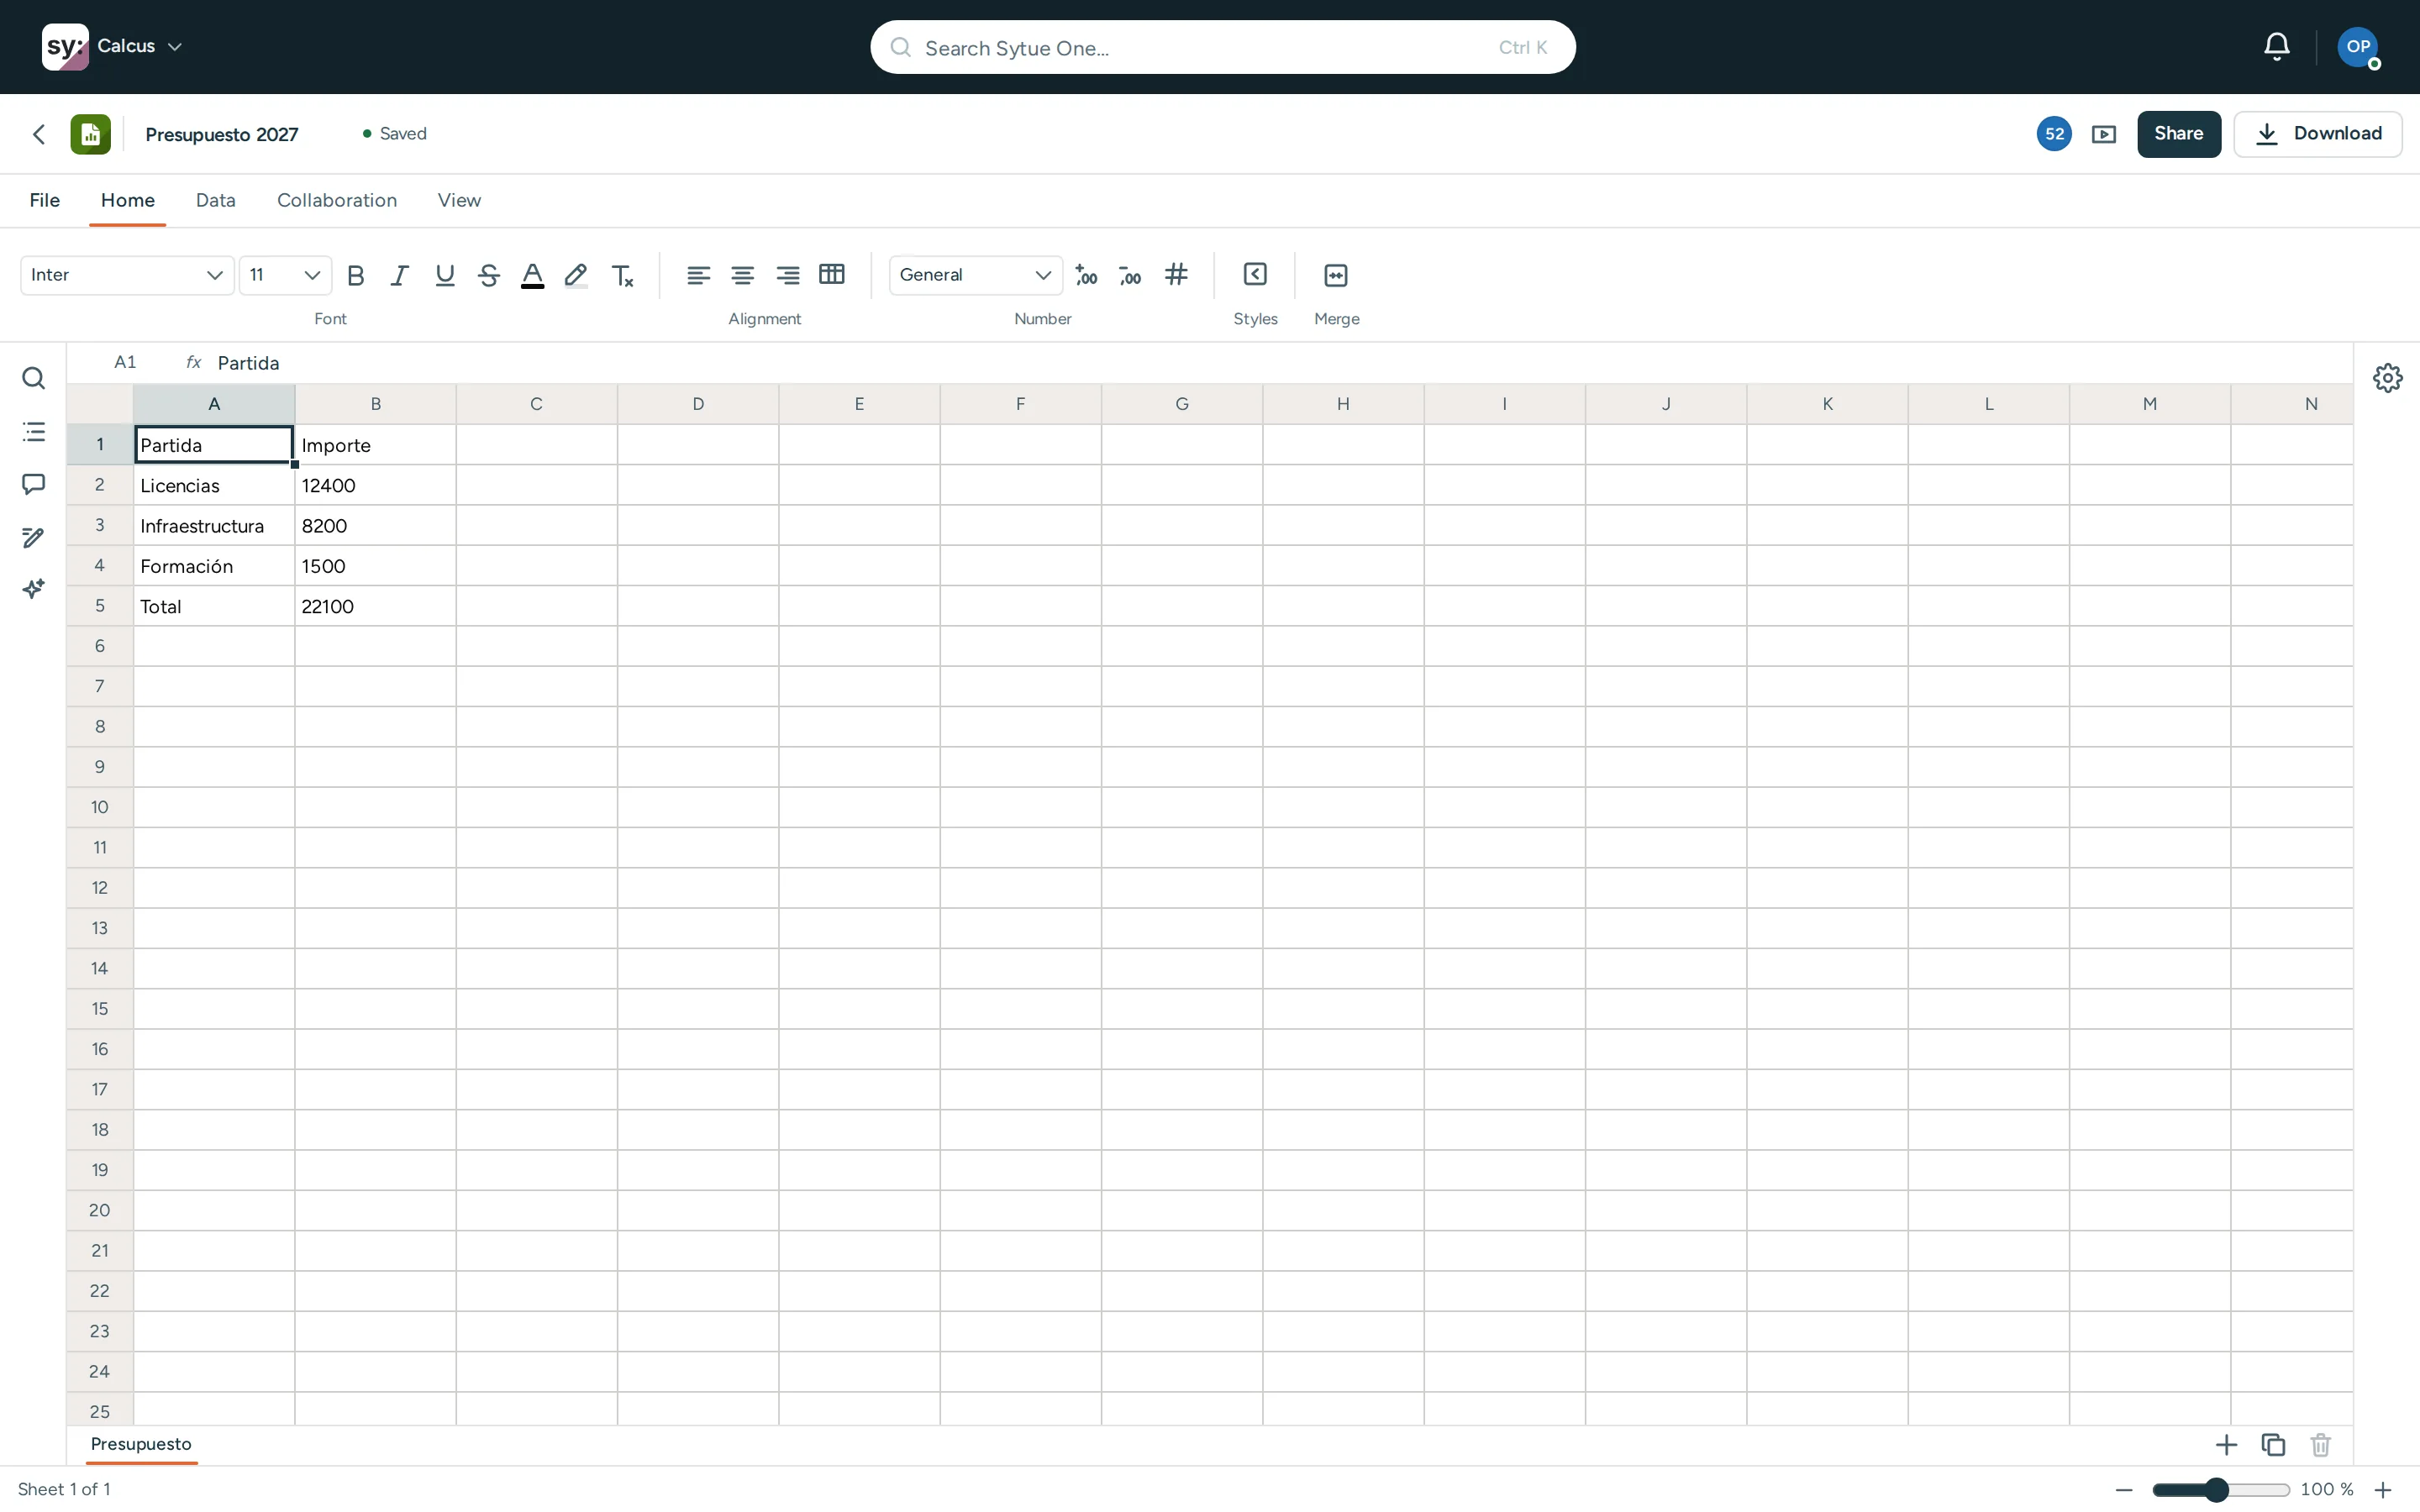
Task: Open the Styles tool
Action: [x=1255, y=274]
